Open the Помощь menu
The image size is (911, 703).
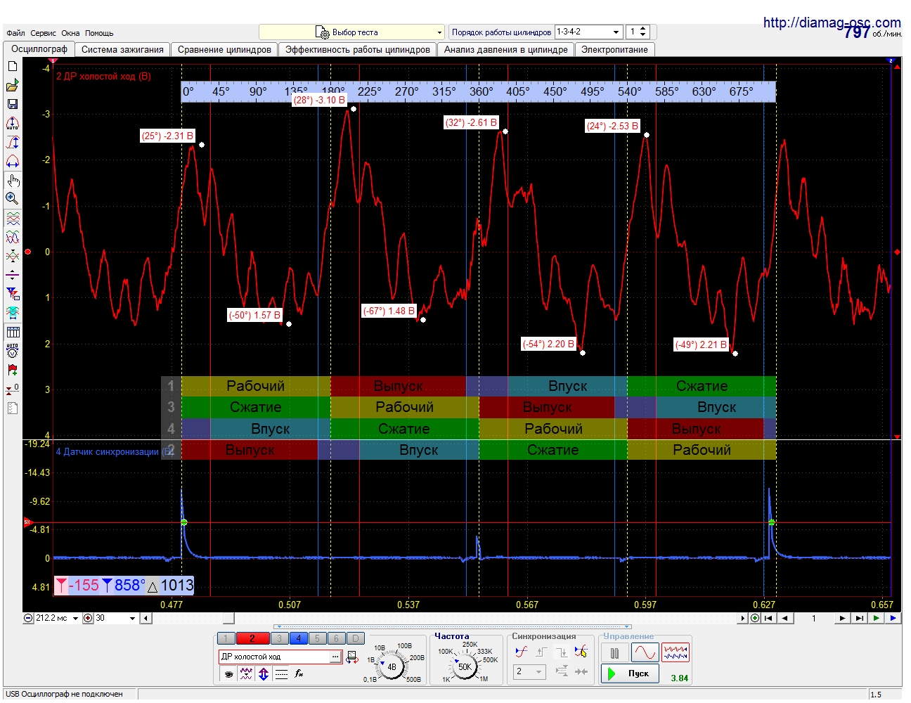[x=99, y=33]
